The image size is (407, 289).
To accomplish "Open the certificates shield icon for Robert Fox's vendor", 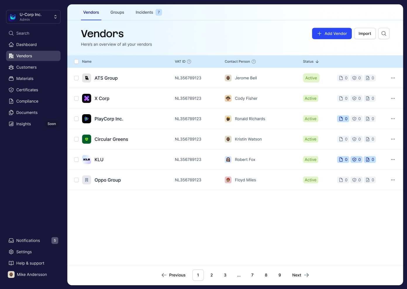I will pos(356,159).
